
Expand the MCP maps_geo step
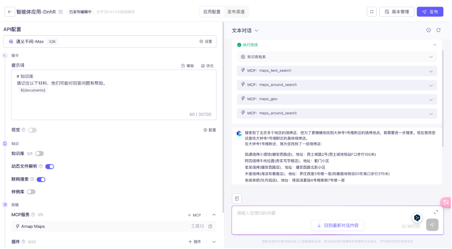click(x=431, y=99)
